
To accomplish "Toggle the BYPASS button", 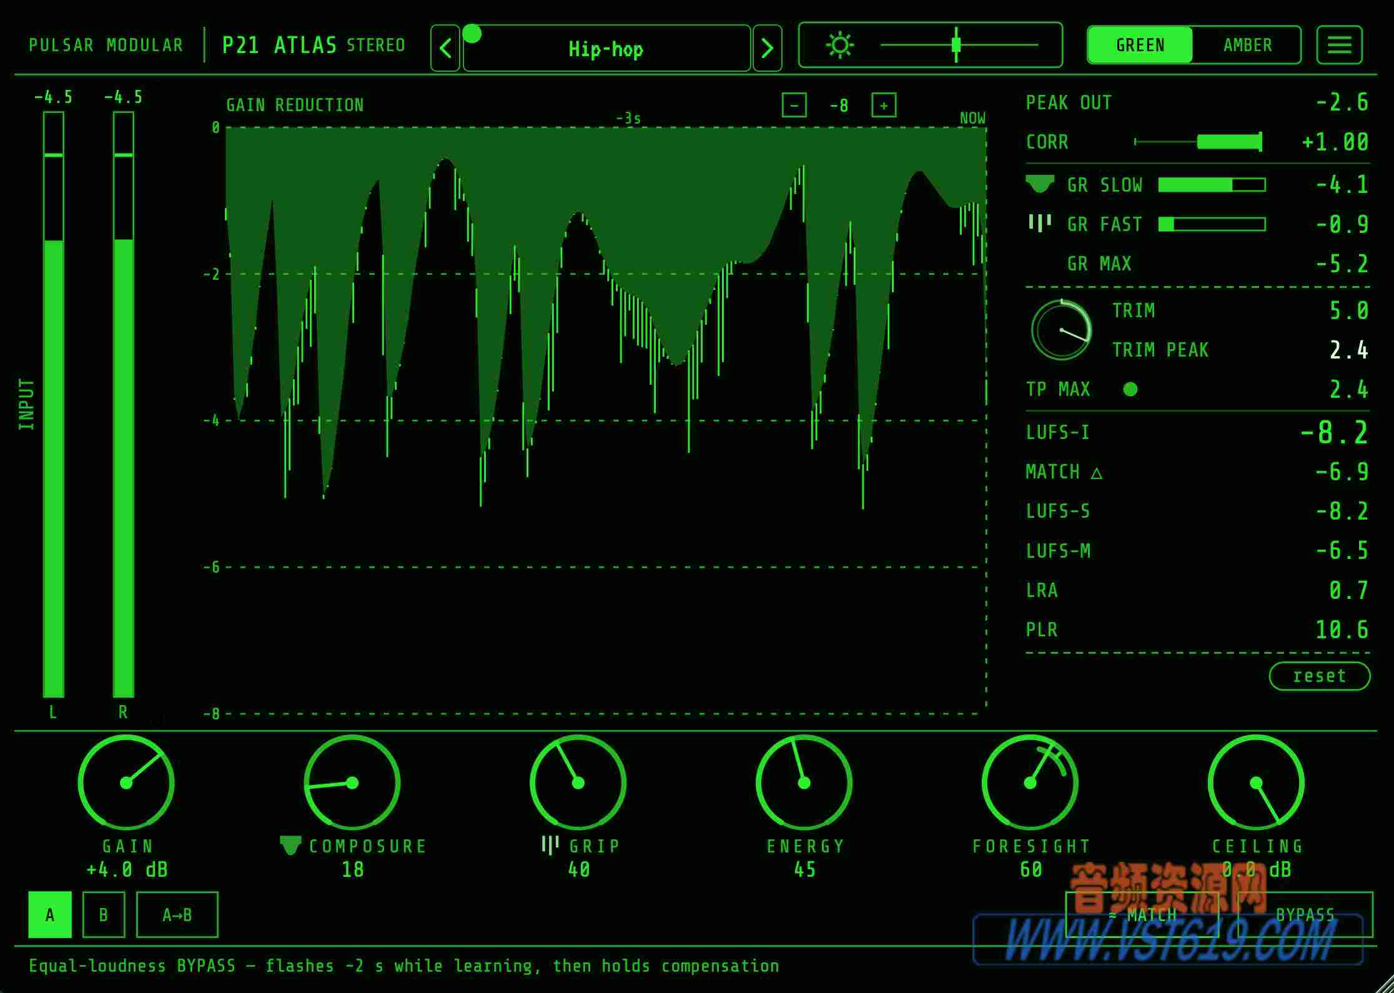I will click(1305, 915).
